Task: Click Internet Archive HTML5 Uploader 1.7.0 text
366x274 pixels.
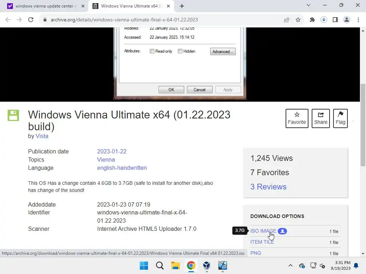Action: pyautogui.click(x=147, y=229)
